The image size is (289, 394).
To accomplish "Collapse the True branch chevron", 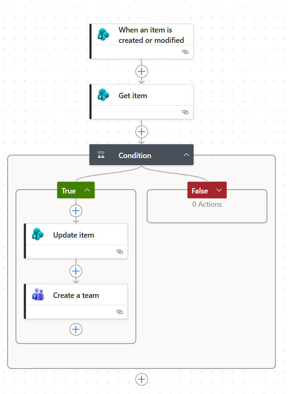I will tap(87, 190).
